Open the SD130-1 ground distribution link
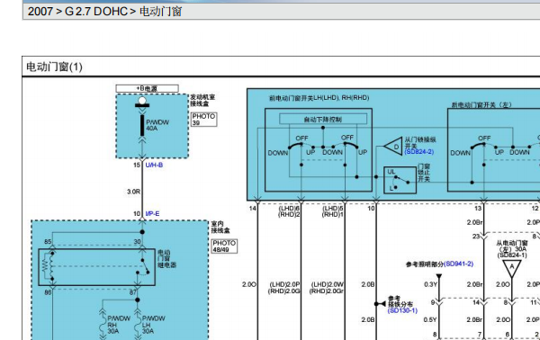The height and width of the screenshot is (340, 540). (402, 310)
